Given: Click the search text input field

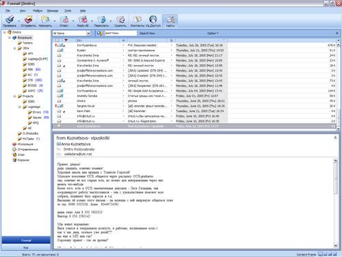Looking at the screenshot, I should [120, 33].
